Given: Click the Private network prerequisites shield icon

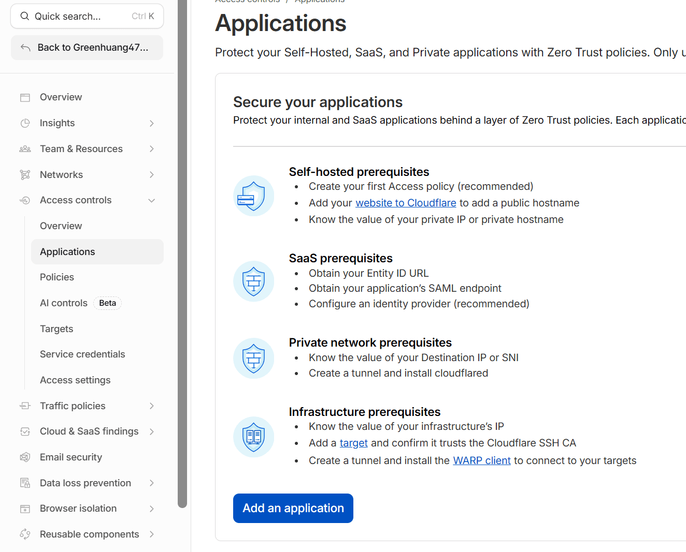Looking at the screenshot, I should coord(253,359).
